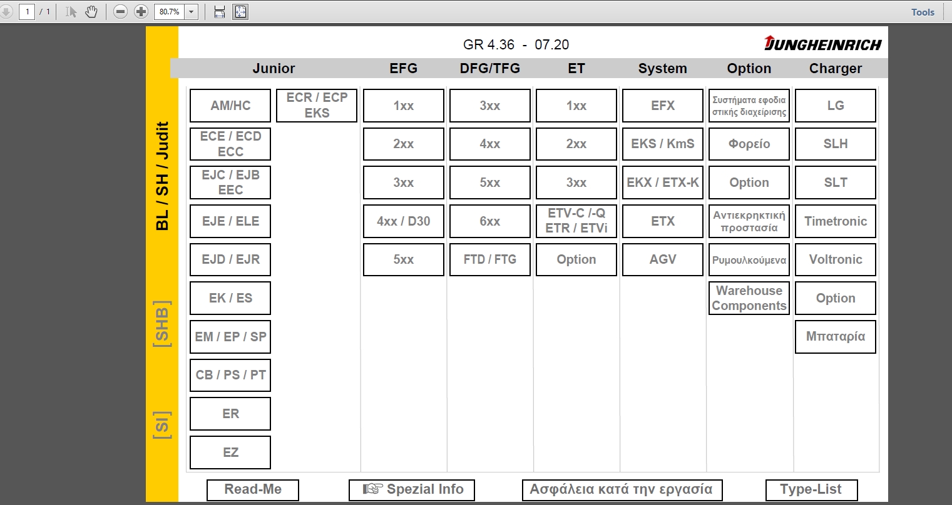Open the Tools panel
This screenshot has height=505, width=952.
tap(923, 12)
